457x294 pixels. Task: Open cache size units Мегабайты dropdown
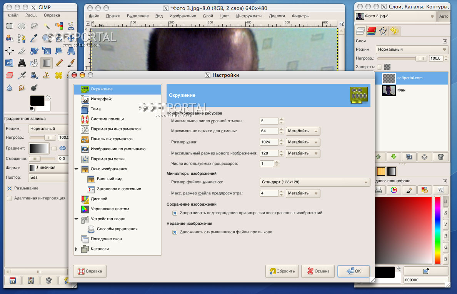click(x=303, y=142)
